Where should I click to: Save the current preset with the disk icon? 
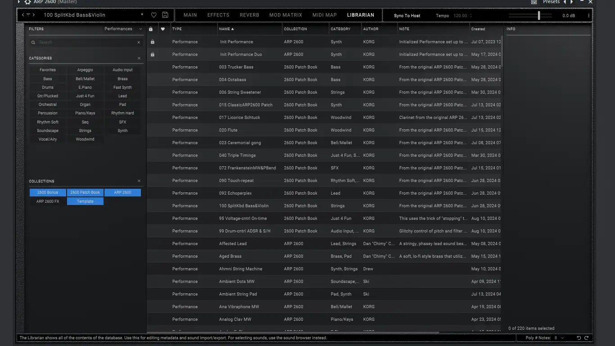click(165, 15)
